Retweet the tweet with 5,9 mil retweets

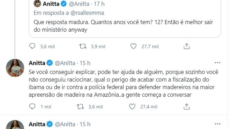coord(83,46)
